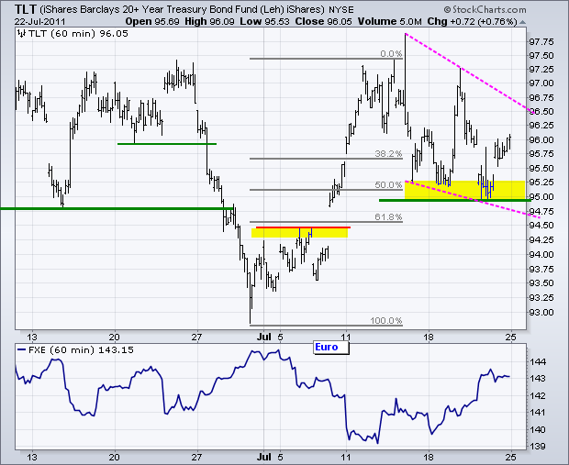Click the Euro label box
The width and height of the screenshot is (569, 465).
point(331,348)
